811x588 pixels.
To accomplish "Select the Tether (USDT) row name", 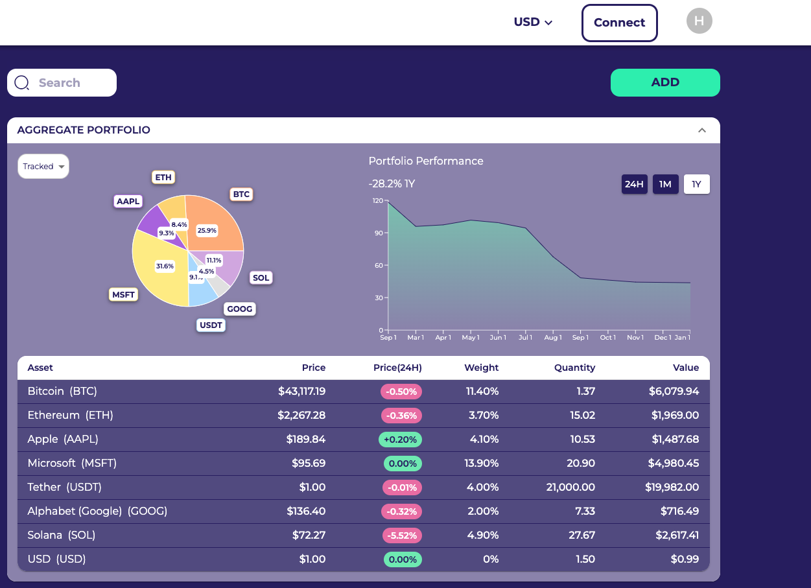I will click(x=64, y=488).
